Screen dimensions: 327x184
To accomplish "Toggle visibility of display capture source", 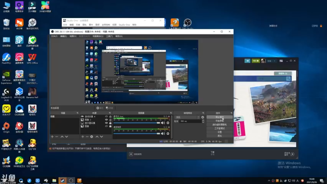I will click(106, 123).
